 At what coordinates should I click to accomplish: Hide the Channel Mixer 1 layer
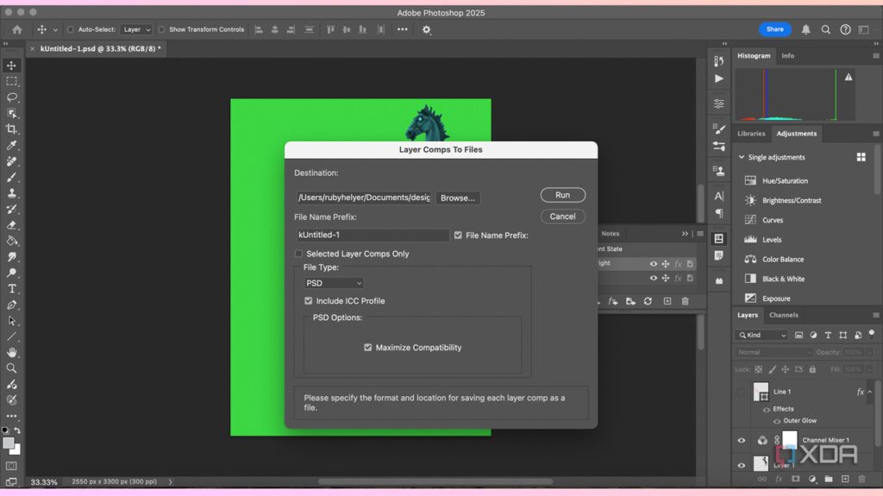(x=741, y=441)
